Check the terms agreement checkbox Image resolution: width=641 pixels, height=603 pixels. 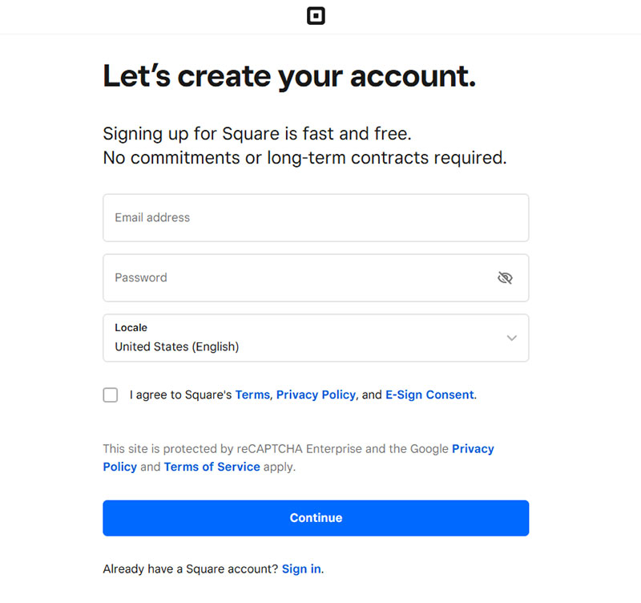[111, 395]
